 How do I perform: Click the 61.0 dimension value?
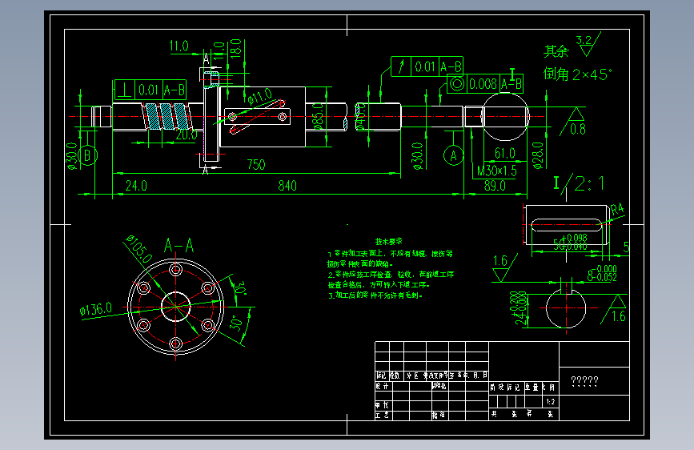[504, 153]
